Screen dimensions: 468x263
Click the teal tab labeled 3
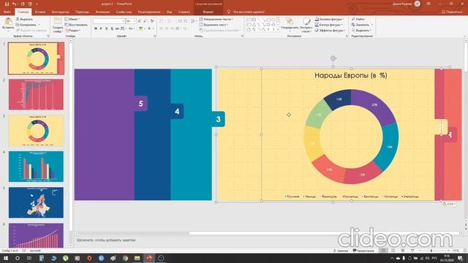pos(218,119)
